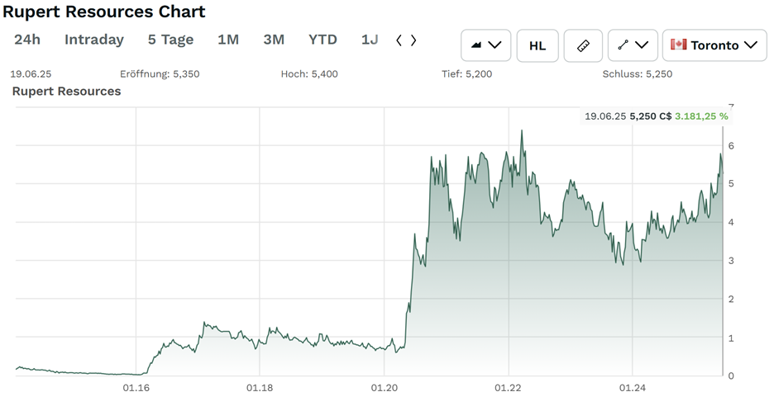Click the Canadian flag icon
This screenshot has height=411, width=774.
(679, 45)
